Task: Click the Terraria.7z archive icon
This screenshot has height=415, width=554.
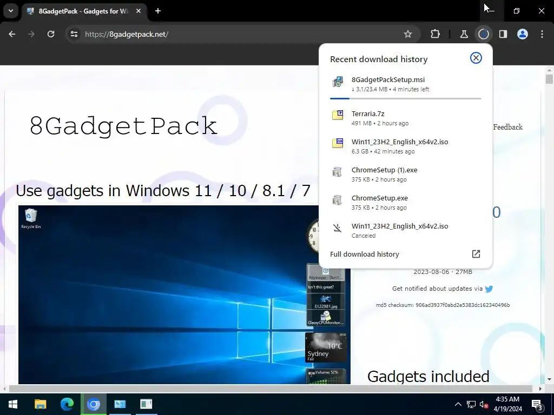Action: [338, 115]
